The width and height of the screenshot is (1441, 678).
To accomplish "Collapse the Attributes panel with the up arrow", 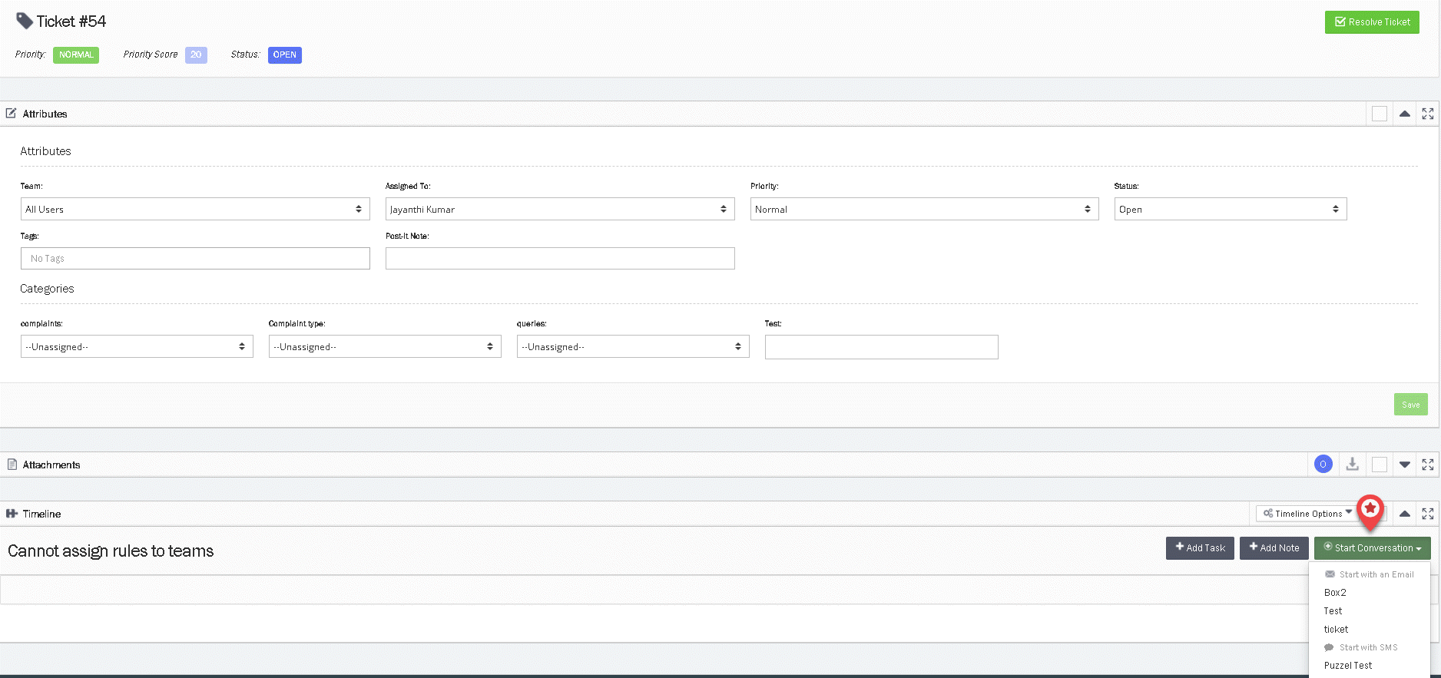I will click(1404, 114).
